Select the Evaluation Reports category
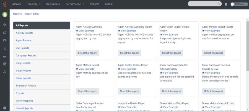249x111 pixels. (41, 86)
